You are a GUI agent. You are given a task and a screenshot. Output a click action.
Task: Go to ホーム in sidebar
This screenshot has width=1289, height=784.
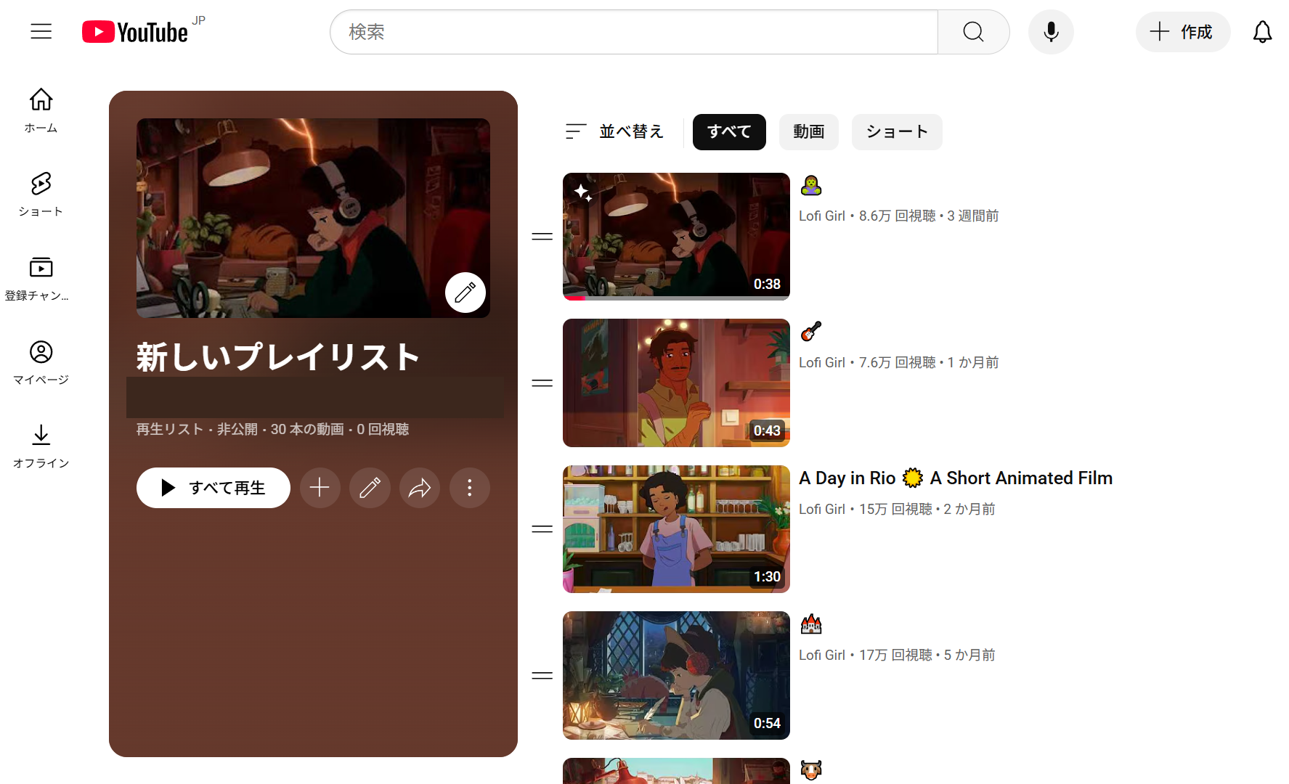pos(41,110)
